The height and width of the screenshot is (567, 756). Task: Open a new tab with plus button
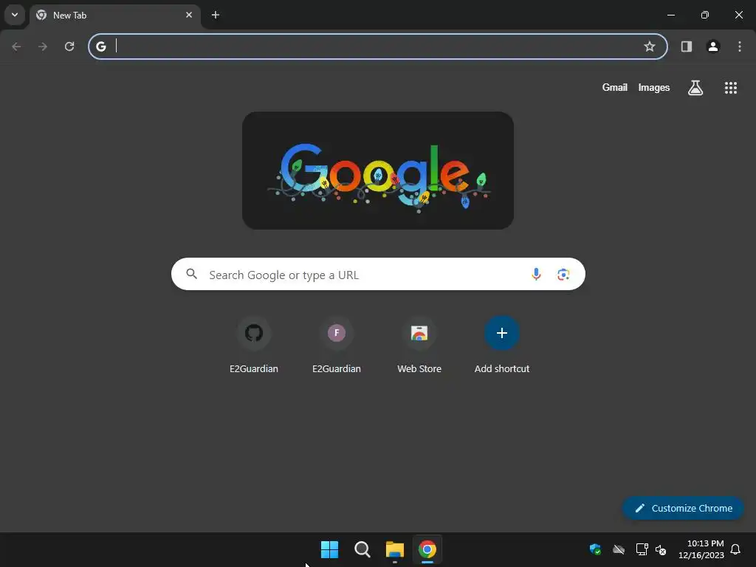point(216,15)
